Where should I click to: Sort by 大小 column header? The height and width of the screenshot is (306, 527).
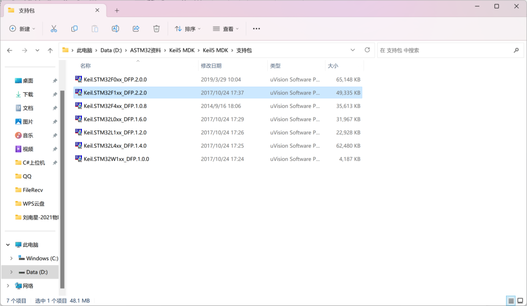[x=333, y=66]
